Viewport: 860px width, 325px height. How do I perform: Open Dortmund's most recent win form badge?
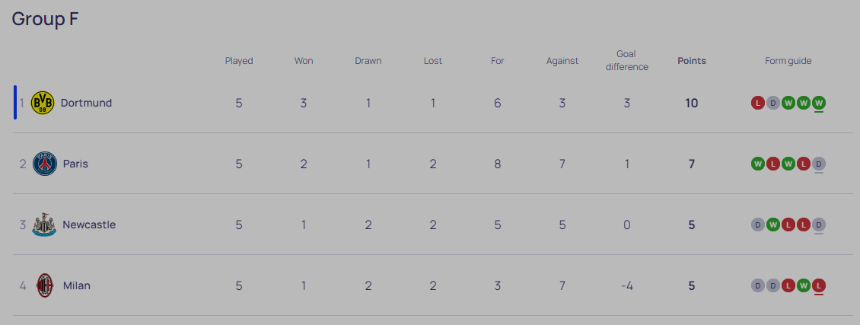pyautogui.click(x=819, y=103)
